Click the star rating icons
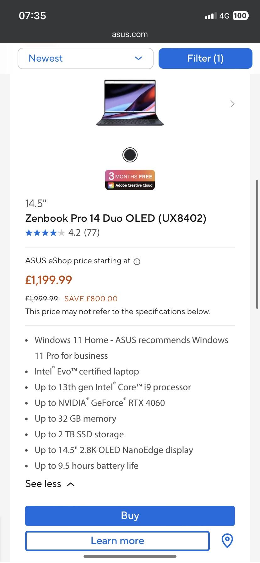The height and width of the screenshot is (563, 260). point(45,233)
